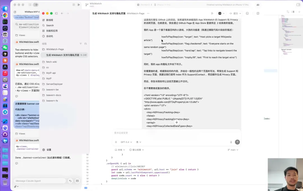Open the 提交 commit dropdown
The image size is (303, 191).
click(x=235, y=14)
